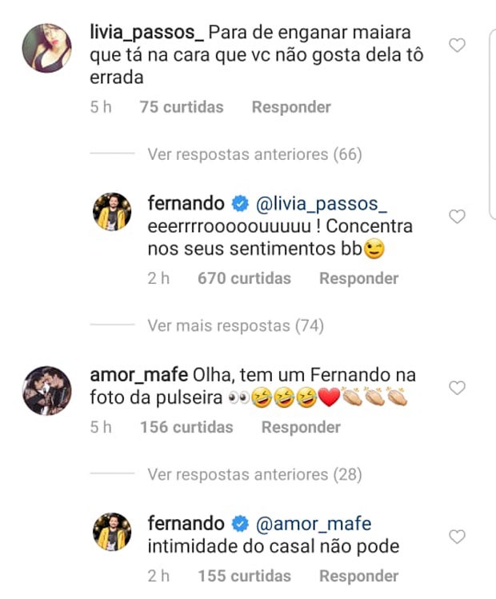Reply to livia_passos_ comment
Viewport: 496px width, 599px height.
click(291, 107)
